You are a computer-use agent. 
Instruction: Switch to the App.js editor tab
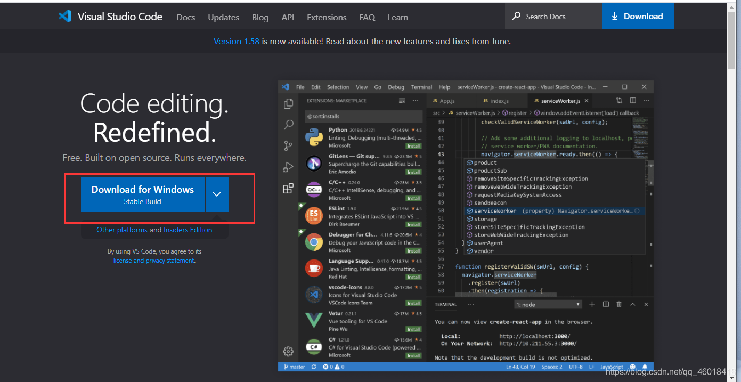tap(452, 101)
